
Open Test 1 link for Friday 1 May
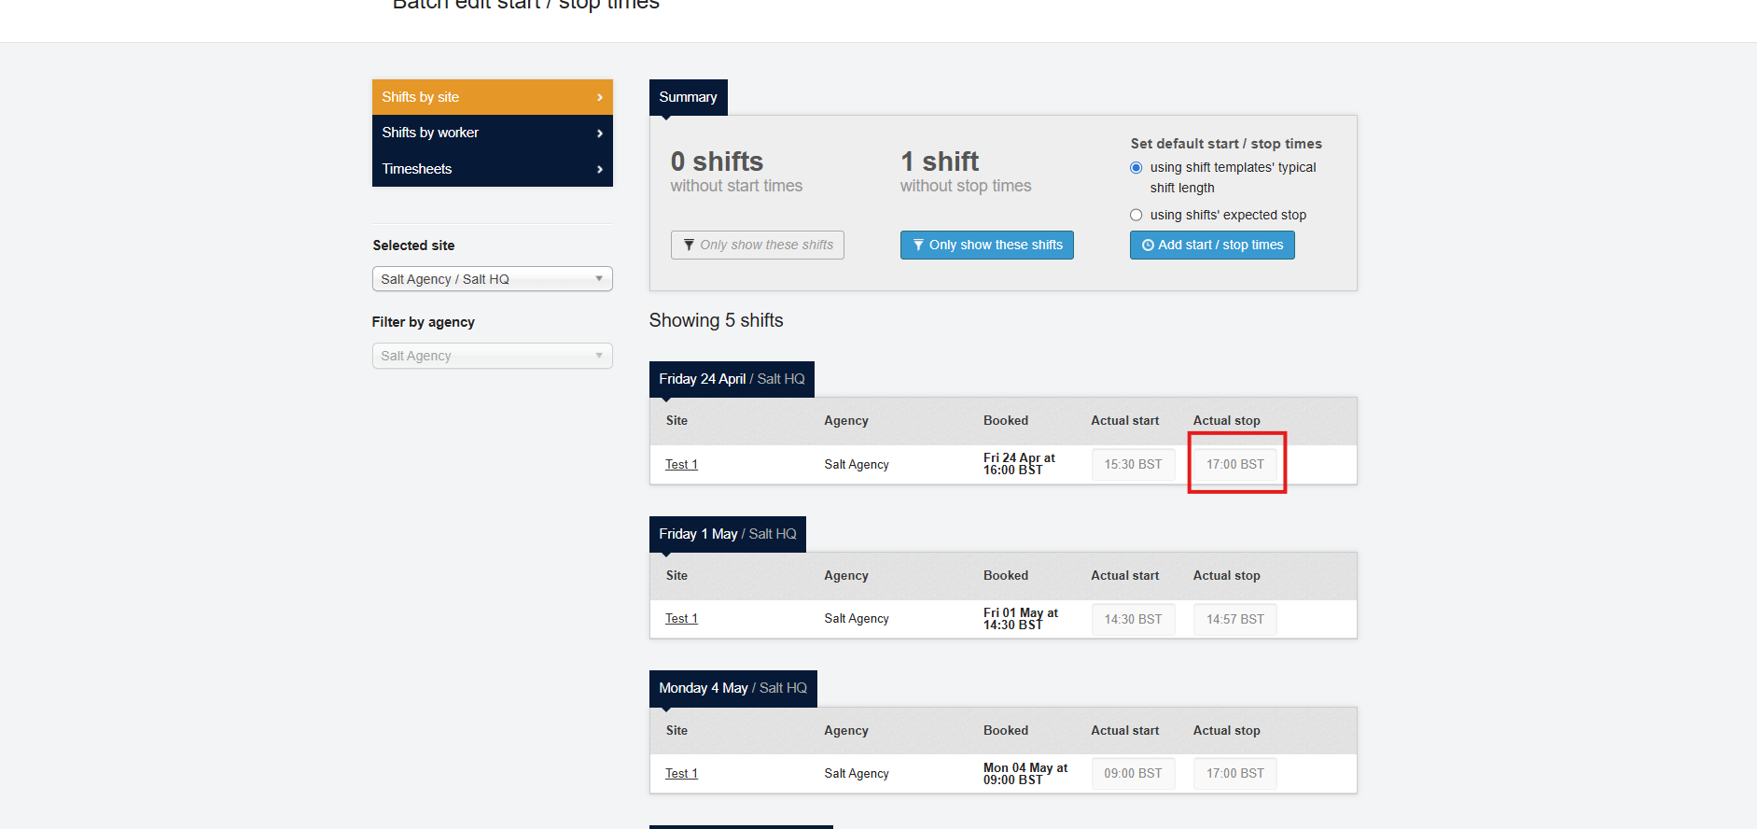pos(681,619)
